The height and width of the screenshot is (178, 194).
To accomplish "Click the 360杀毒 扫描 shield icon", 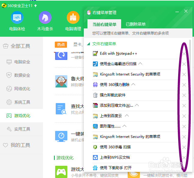I will click(95, 147).
